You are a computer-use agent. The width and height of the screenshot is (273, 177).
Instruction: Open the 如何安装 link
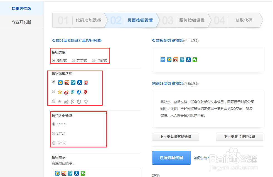(x=201, y=157)
